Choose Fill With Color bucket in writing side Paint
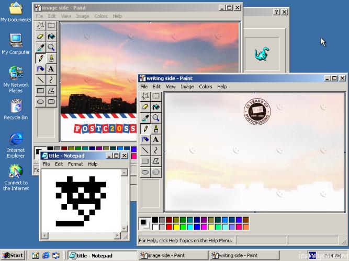Screen dimensions: 349x261 (156, 107)
